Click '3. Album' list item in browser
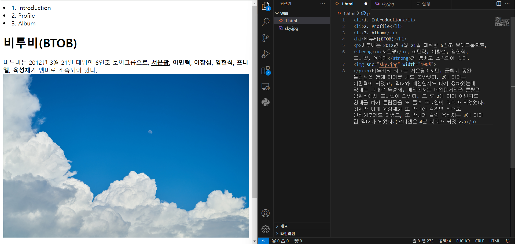Viewport: 515px width, 244px height. pyautogui.click(x=23, y=23)
